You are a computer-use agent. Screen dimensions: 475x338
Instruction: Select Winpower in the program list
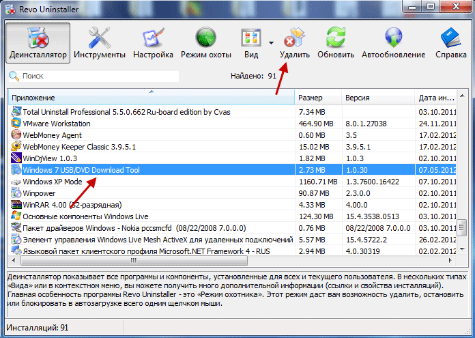pos(40,193)
